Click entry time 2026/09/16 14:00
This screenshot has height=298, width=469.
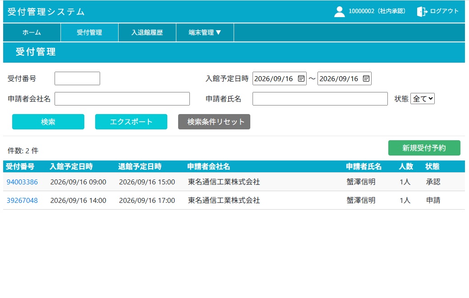[x=78, y=201]
